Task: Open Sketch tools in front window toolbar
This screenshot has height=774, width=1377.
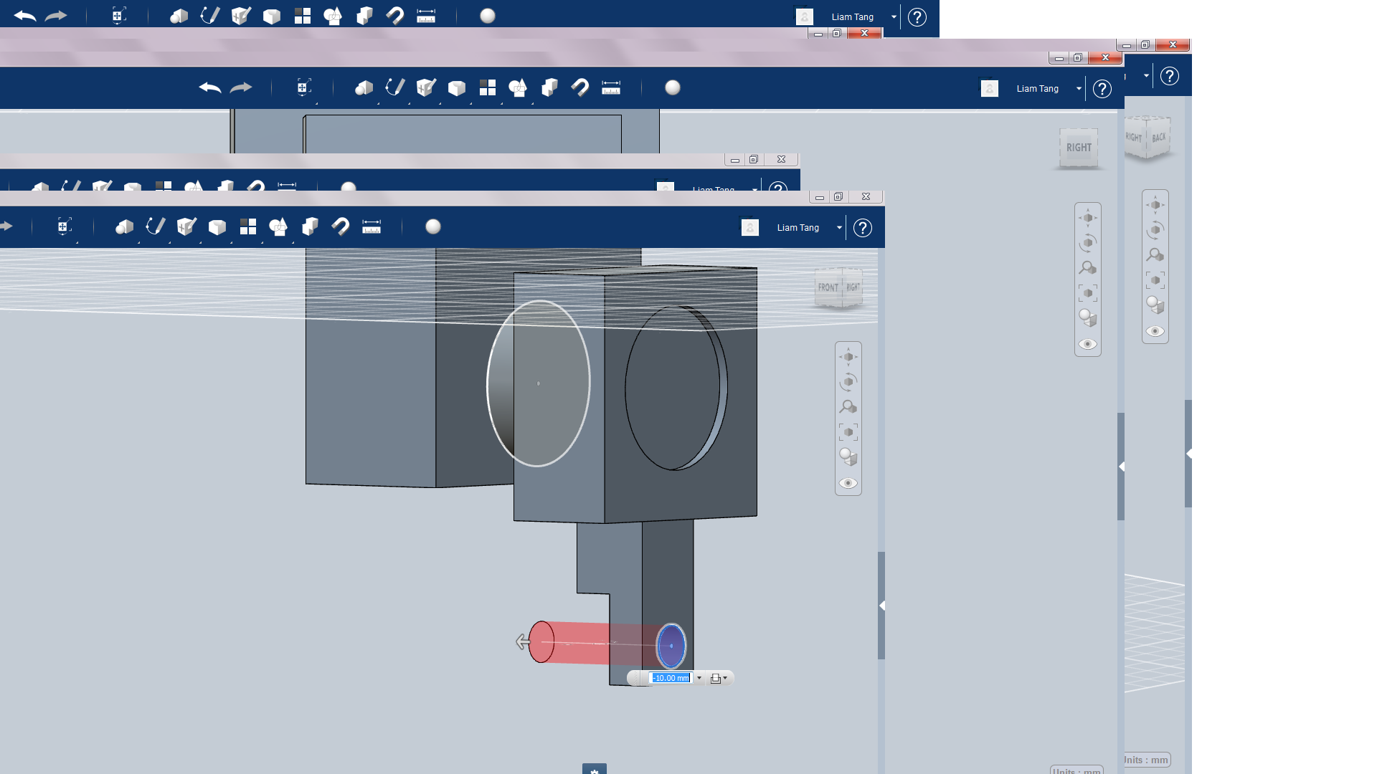Action: coord(155,227)
